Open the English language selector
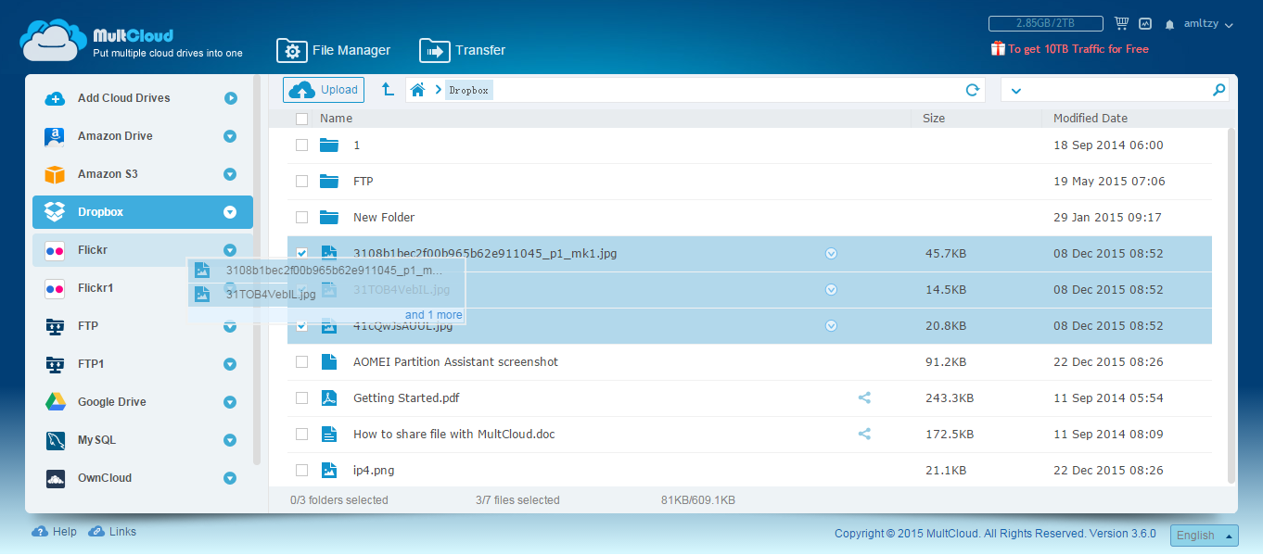Image resolution: width=1263 pixels, height=555 pixels. pyautogui.click(x=1204, y=535)
